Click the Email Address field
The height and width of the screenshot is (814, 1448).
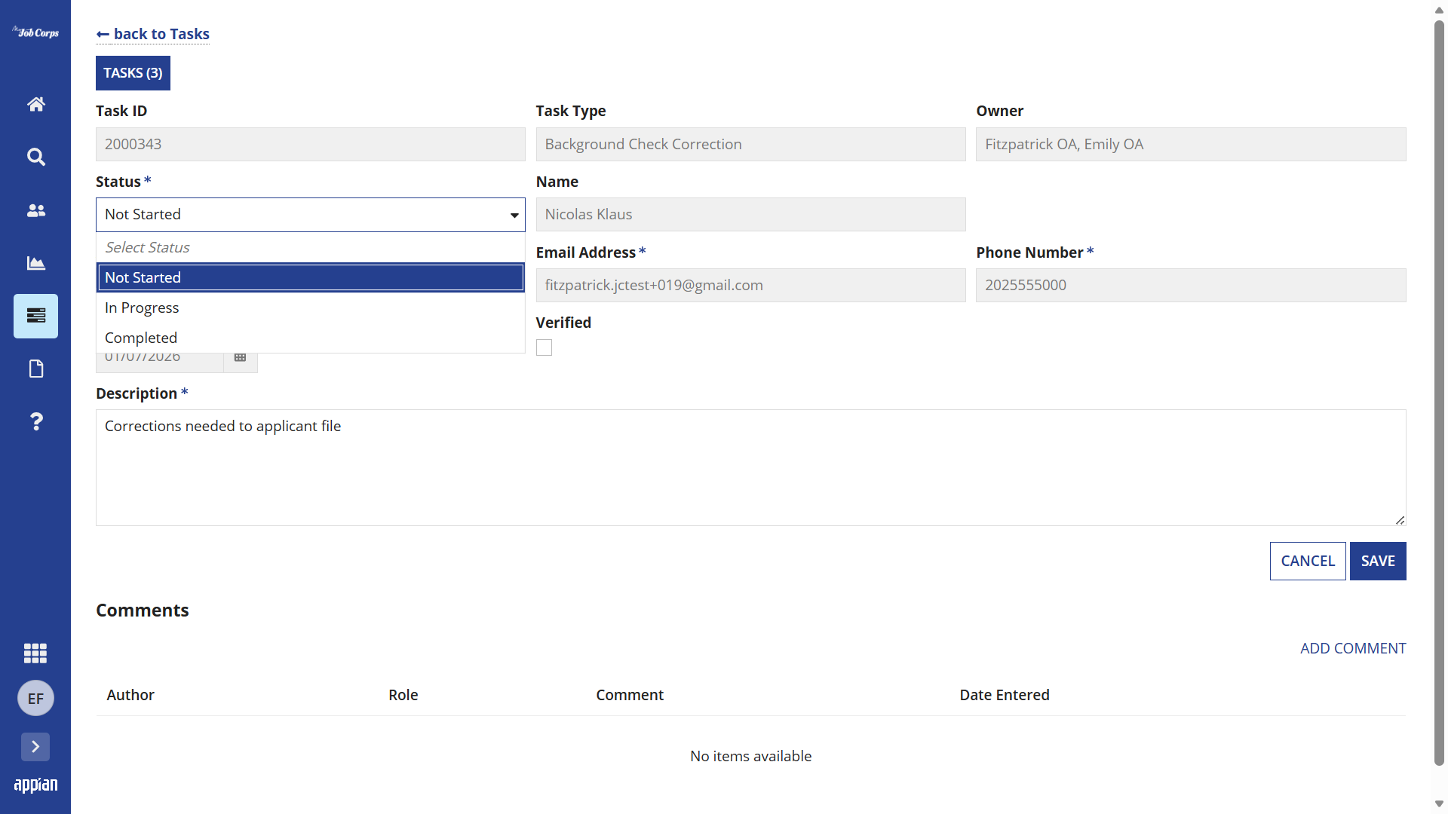750,286
